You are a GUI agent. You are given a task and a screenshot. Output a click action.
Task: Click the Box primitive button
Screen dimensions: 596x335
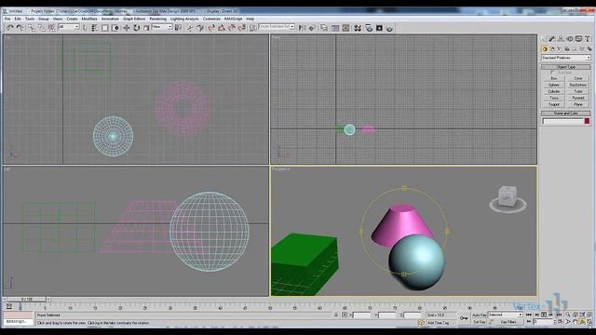click(x=554, y=78)
